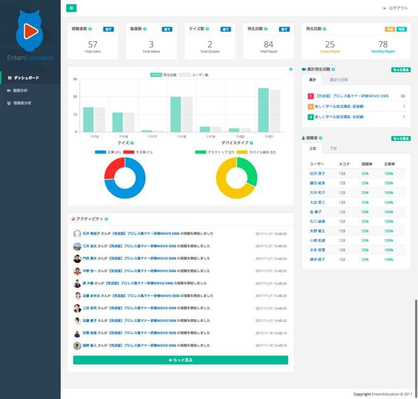The image size is (418, 399).
Task: Open user 木本 美雪 in the viewer table
Action: click(x=317, y=250)
